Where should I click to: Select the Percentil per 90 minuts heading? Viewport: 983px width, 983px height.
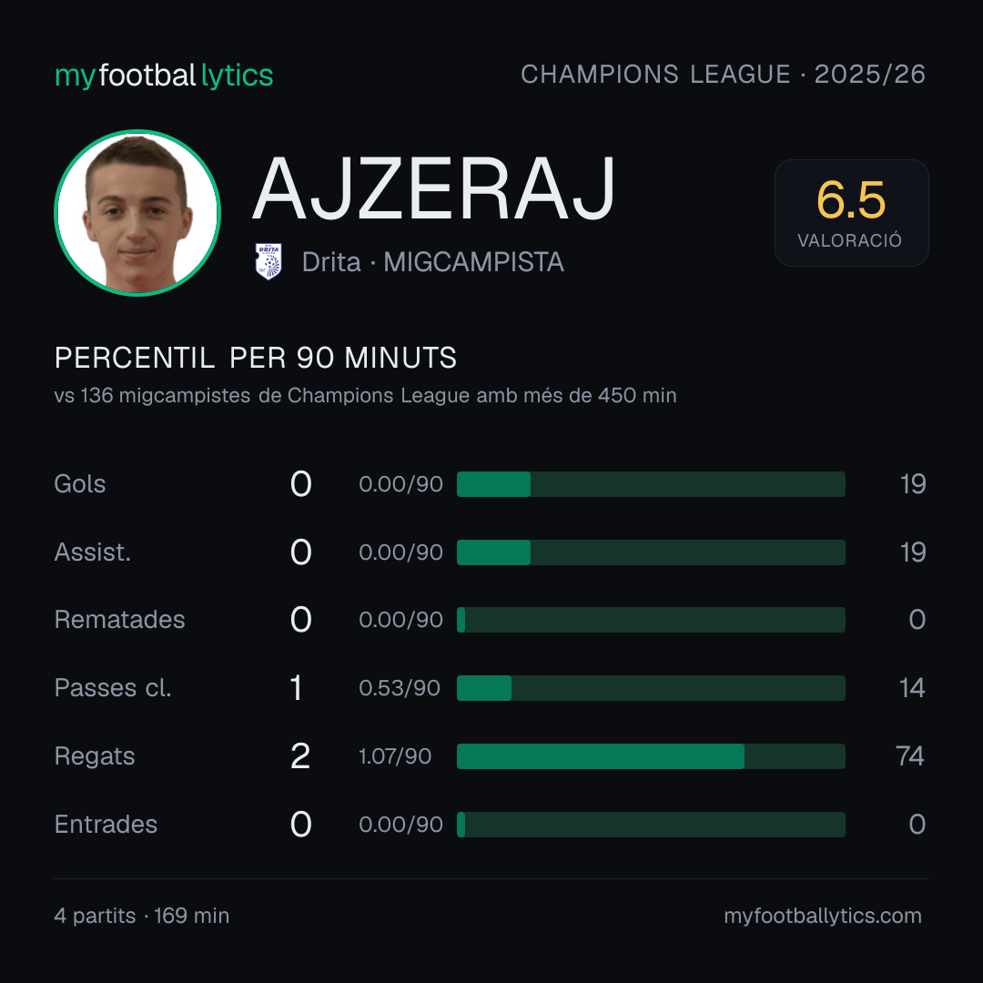(255, 358)
